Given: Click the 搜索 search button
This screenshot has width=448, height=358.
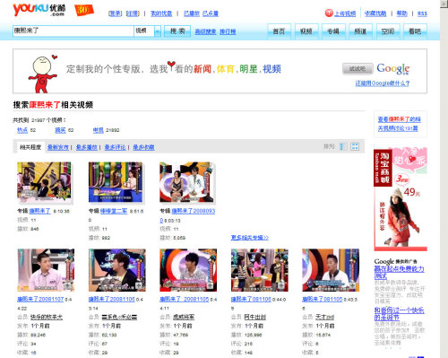Looking at the screenshot, I should (x=177, y=31).
